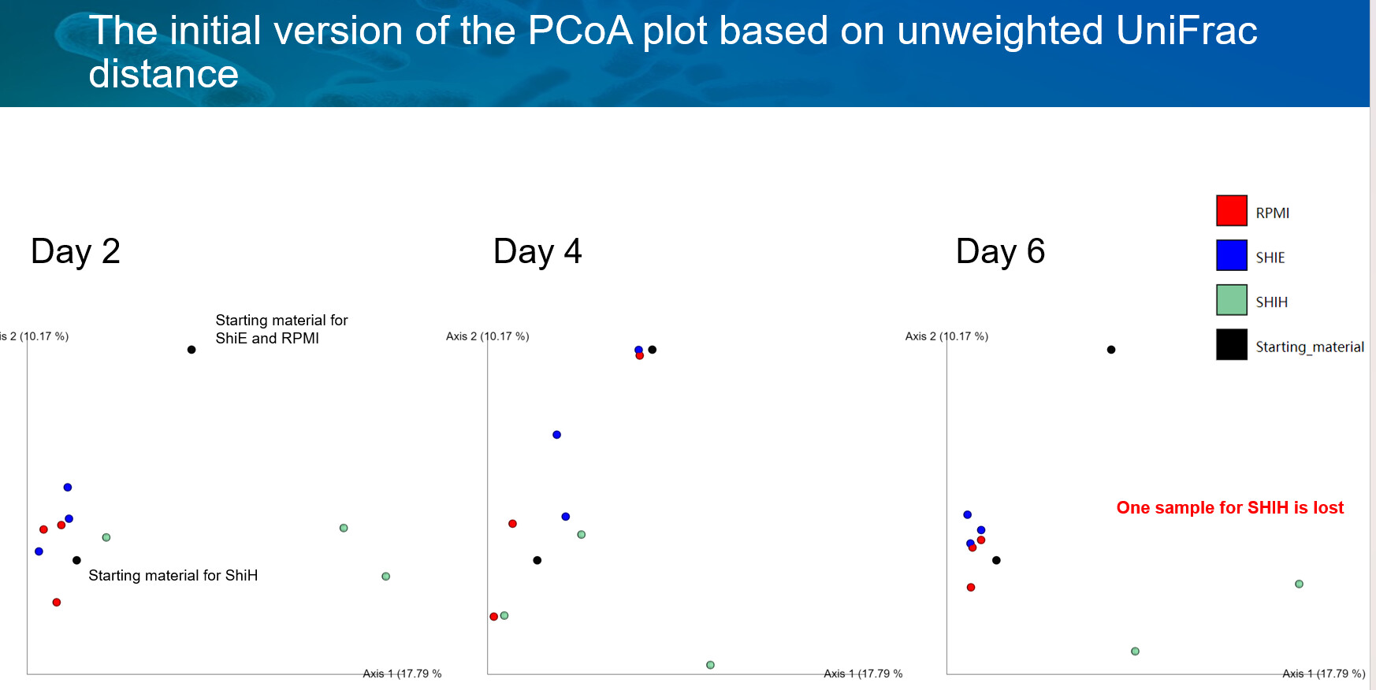The height and width of the screenshot is (690, 1376).
Task: Click the Day 6 heading
Action: [x=1000, y=251]
